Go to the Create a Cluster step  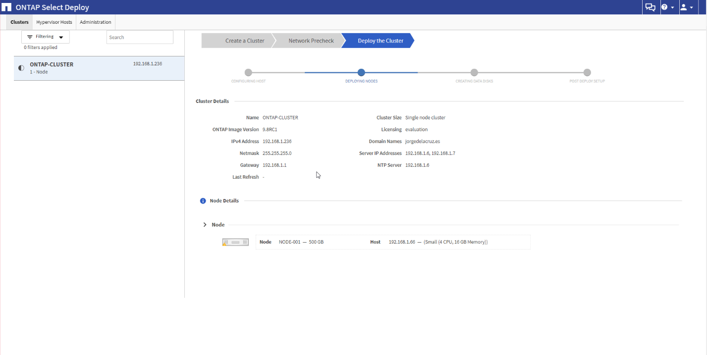[x=238, y=41]
